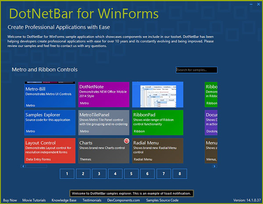Click the red 12 badge on Charts
This screenshot has width=263, height=204.
pyautogui.click(x=127, y=141)
